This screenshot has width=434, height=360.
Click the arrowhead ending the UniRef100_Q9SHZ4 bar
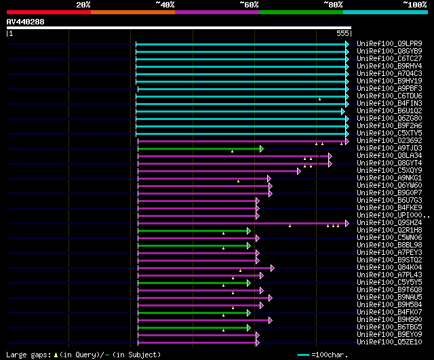click(347, 224)
